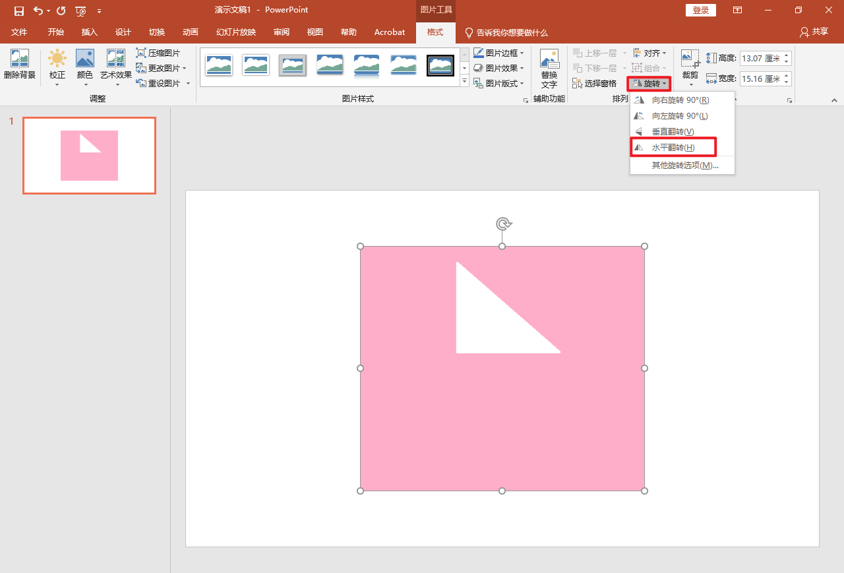This screenshot has width=844, height=573.
Task: Click the Height (高度) value field
Action: pyautogui.click(x=760, y=59)
